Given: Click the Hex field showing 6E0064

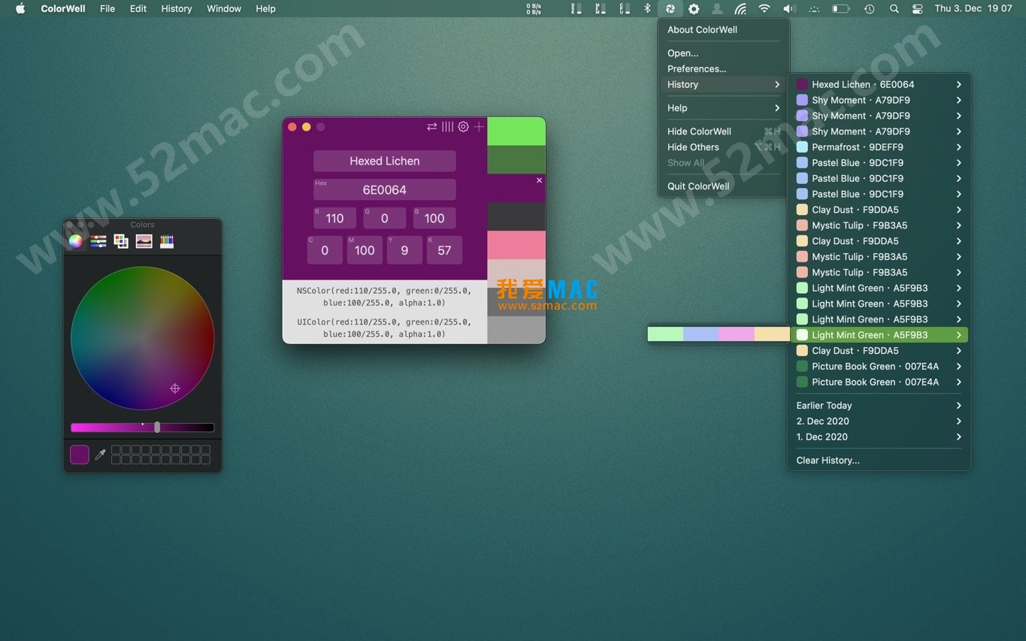Looking at the screenshot, I should tap(385, 189).
